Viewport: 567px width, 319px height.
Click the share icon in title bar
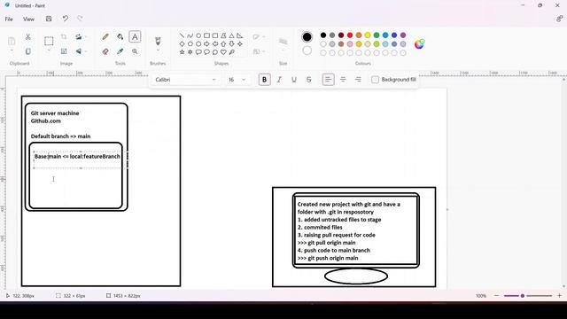point(559,19)
